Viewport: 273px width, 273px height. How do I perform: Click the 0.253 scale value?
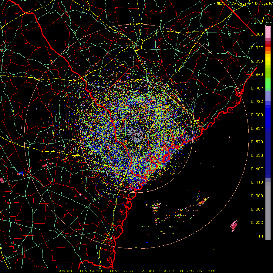coord(257,223)
